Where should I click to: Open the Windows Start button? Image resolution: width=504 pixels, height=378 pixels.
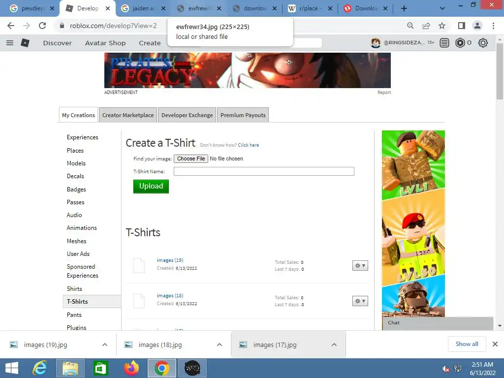(12, 368)
